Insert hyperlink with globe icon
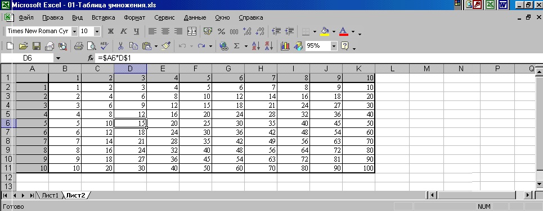Viewport: 543px width, 211px height. [224, 46]
